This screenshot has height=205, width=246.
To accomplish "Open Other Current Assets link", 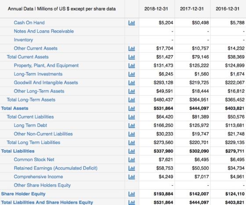I will pyautogui.click(x=36, y=48).
